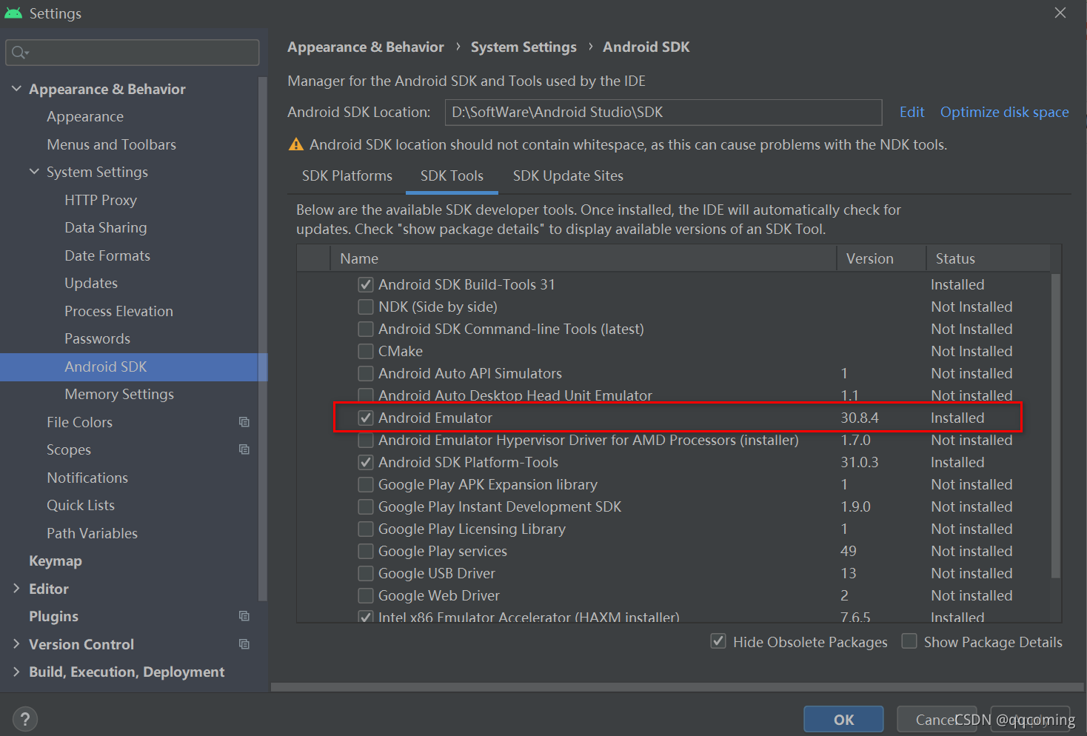Select Updates in the settings tree
The width and height of the screenshot is (1087, 736).
point(91,283)
